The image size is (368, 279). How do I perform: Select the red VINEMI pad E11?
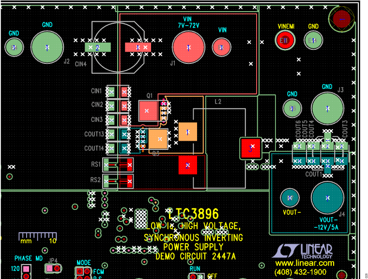285,40
